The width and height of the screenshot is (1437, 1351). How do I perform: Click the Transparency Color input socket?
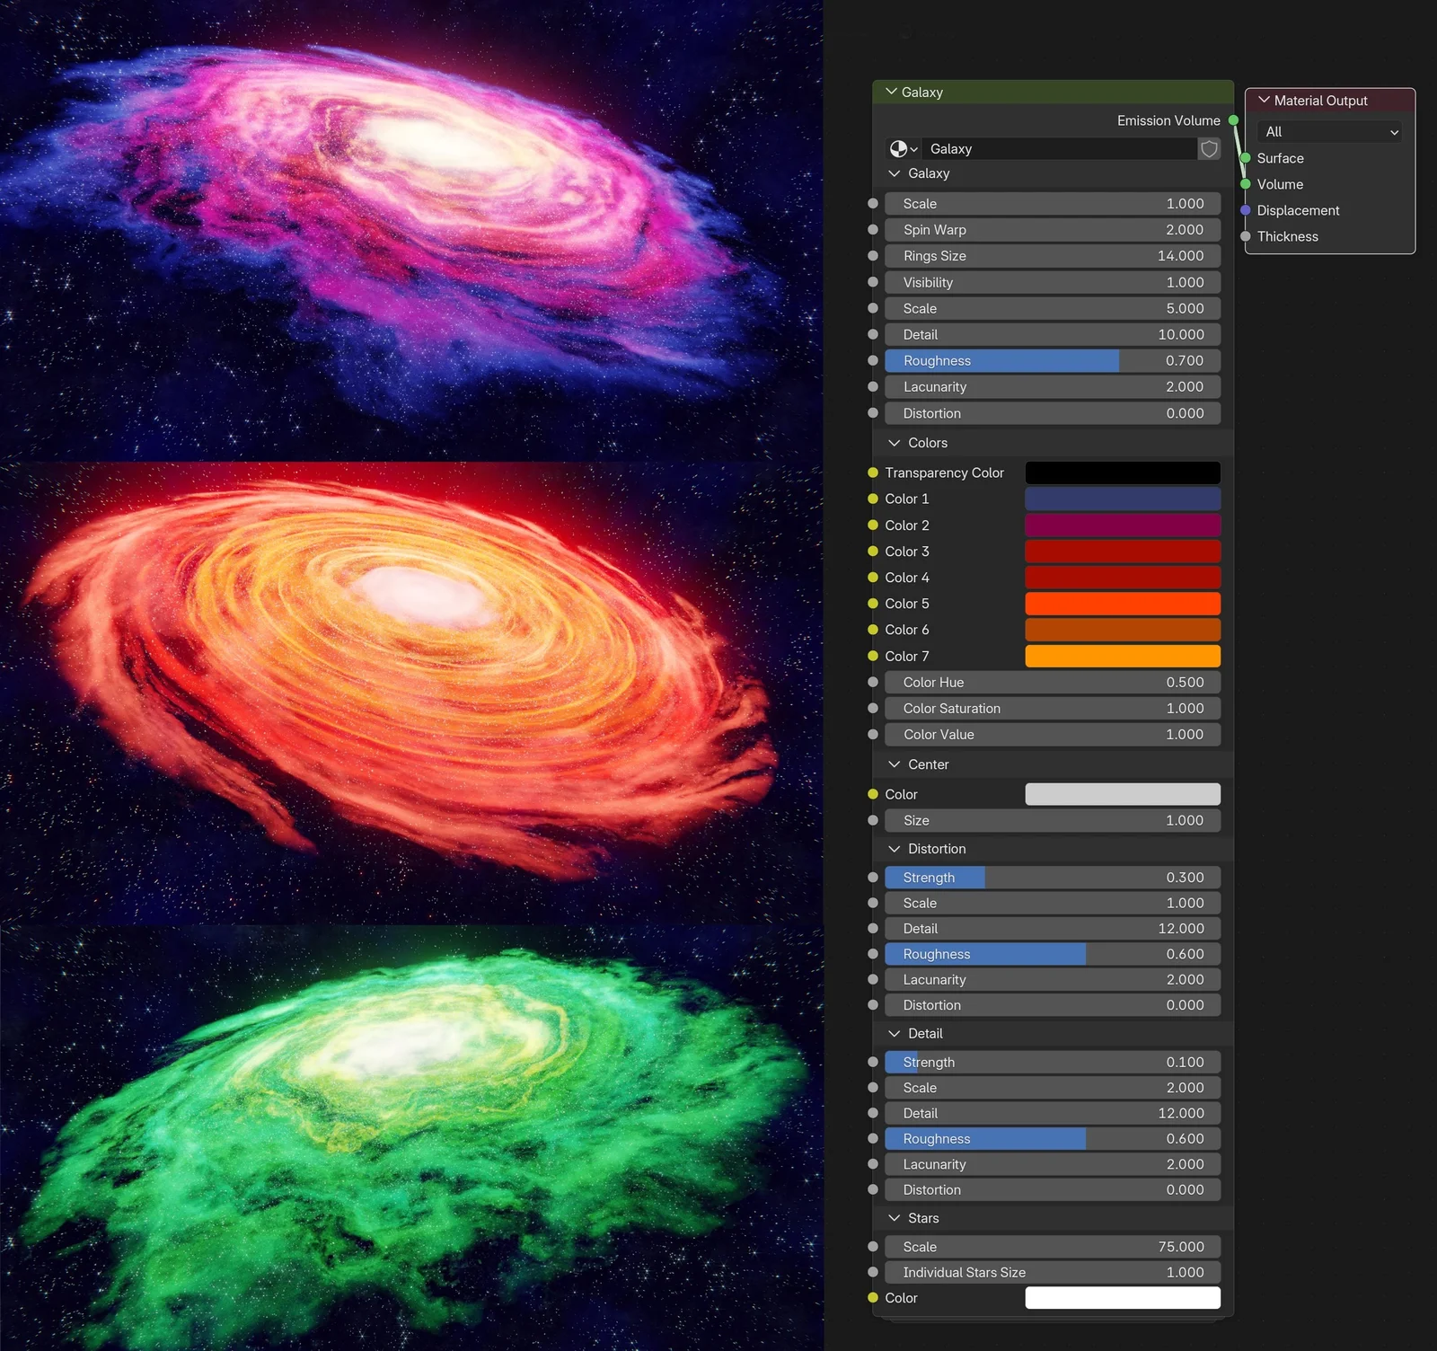coord(872,472)
